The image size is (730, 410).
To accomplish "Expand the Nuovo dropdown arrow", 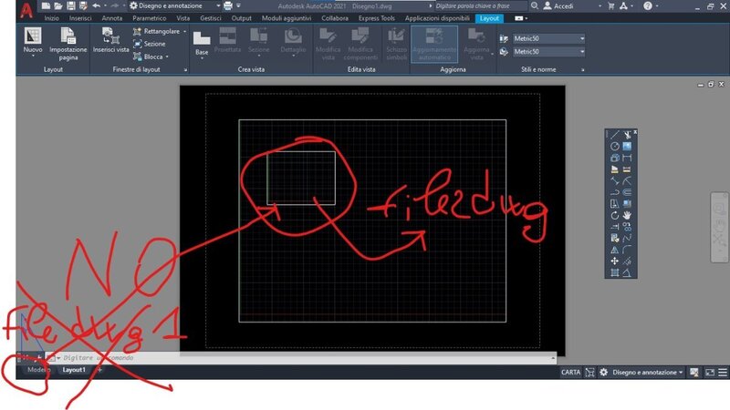I will (33, 56).
